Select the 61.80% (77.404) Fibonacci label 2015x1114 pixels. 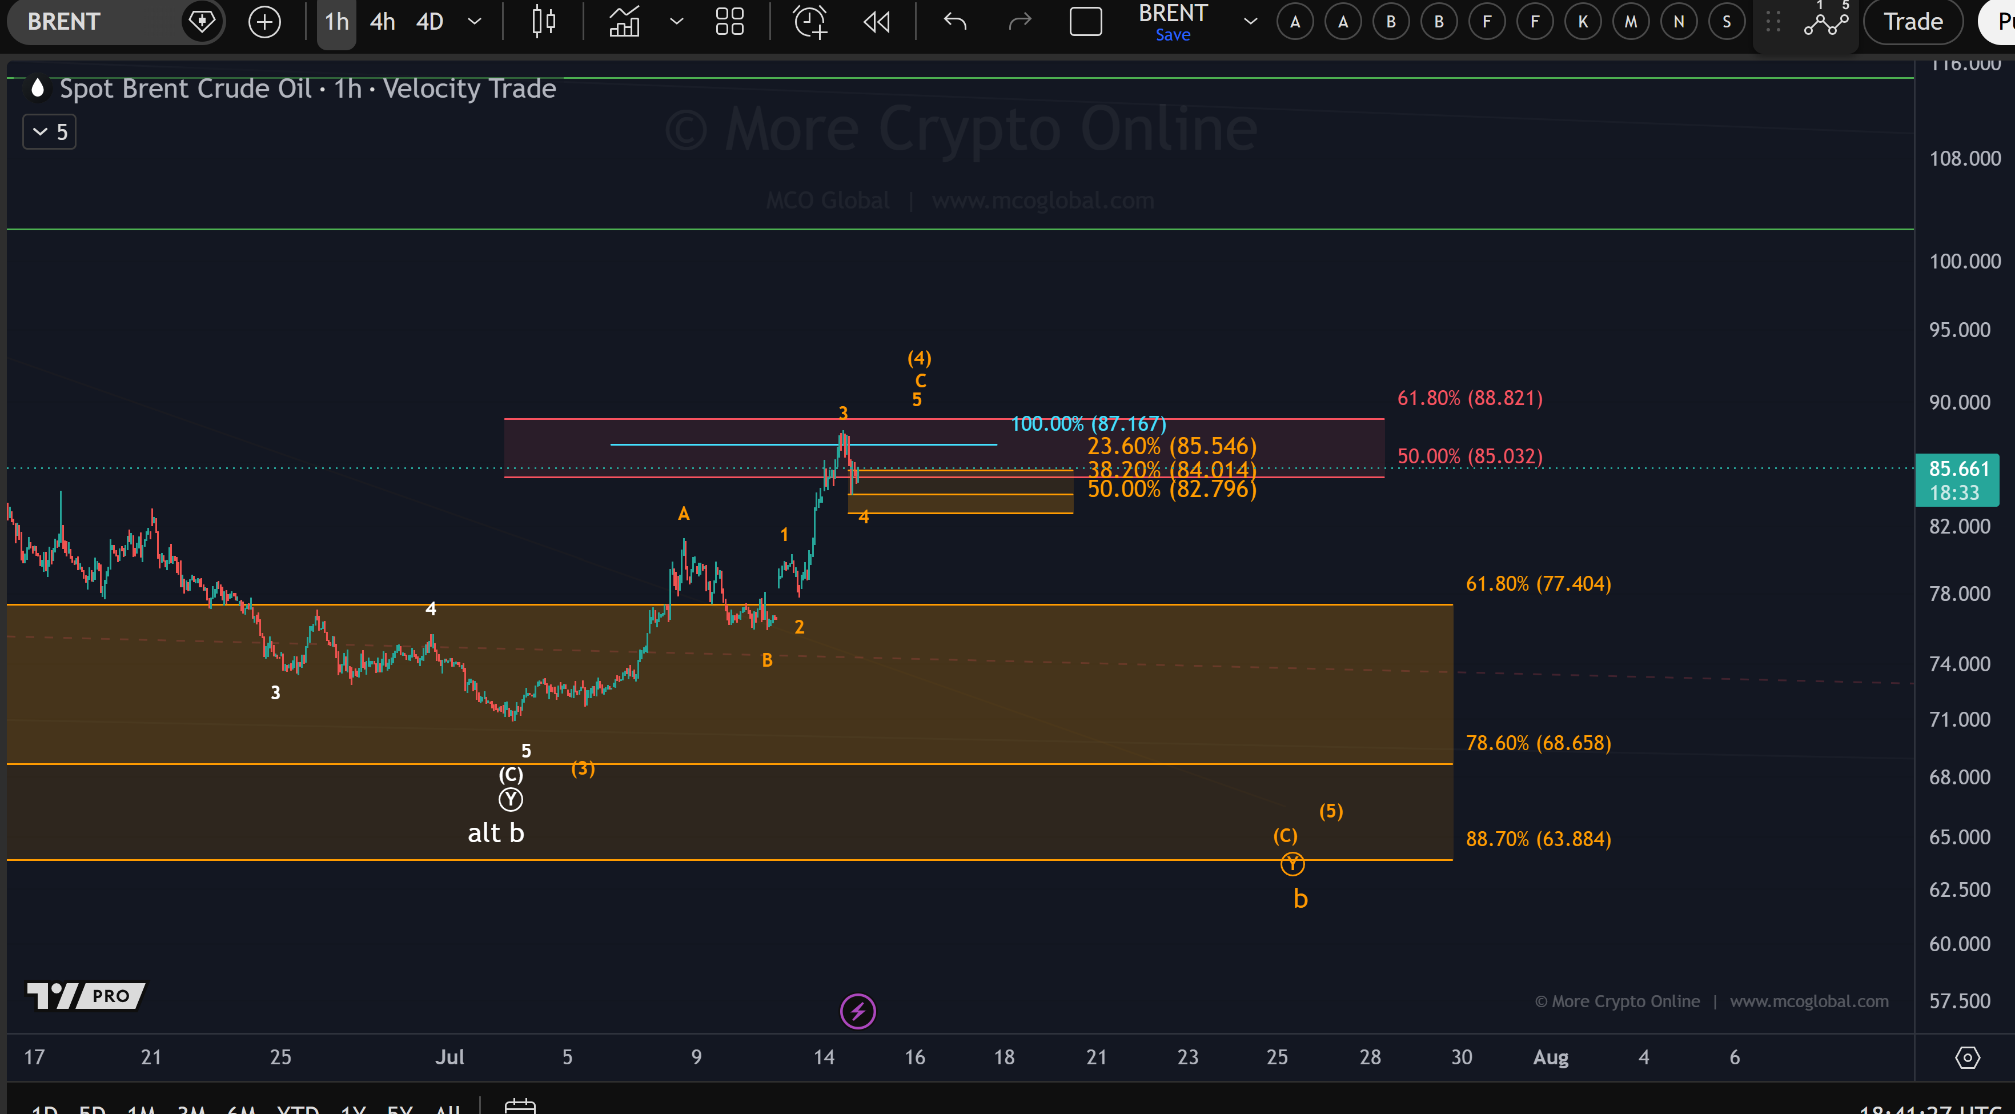point(1538,584)
